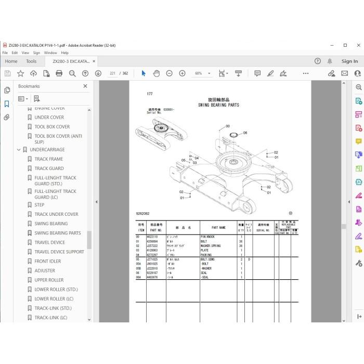Open UPPER ROLLER bookmark
Viewport: 364px width, 364px height.
[49, 280]
